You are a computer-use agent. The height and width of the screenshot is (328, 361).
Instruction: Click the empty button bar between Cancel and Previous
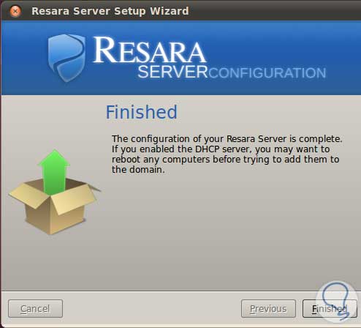click(152, 309)
